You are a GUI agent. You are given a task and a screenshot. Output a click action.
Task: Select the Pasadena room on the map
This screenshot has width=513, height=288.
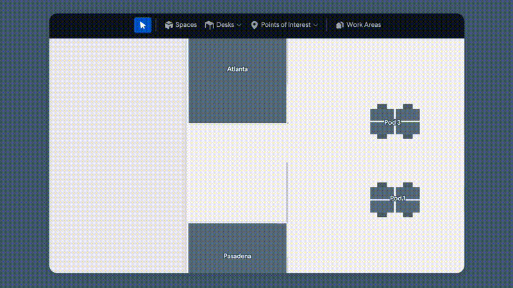click(237, 248)
